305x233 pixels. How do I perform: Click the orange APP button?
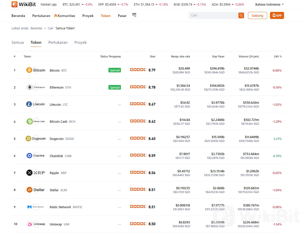pos(277,15)
